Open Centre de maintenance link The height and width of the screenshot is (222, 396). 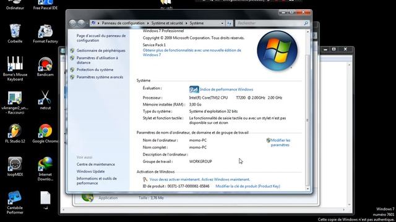click(96, 164)
